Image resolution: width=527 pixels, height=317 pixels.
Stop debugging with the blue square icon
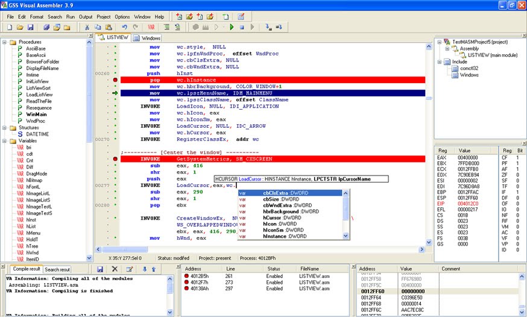[242, 27]
